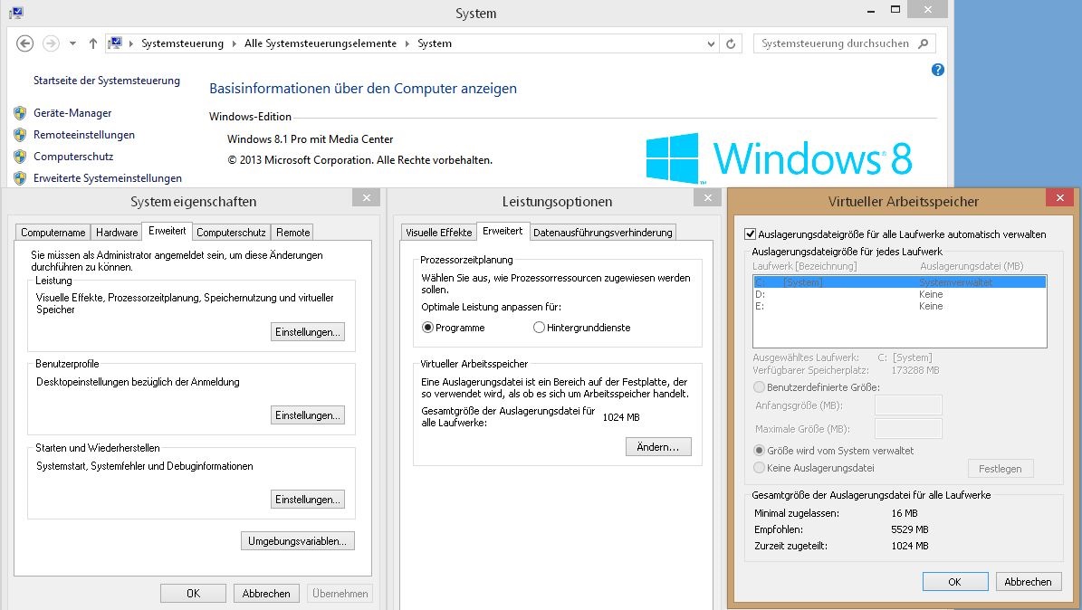Viewport: 1082px width, 610px height.
Task: Open Leistung Einstellungen button
Action: [308, 332]
